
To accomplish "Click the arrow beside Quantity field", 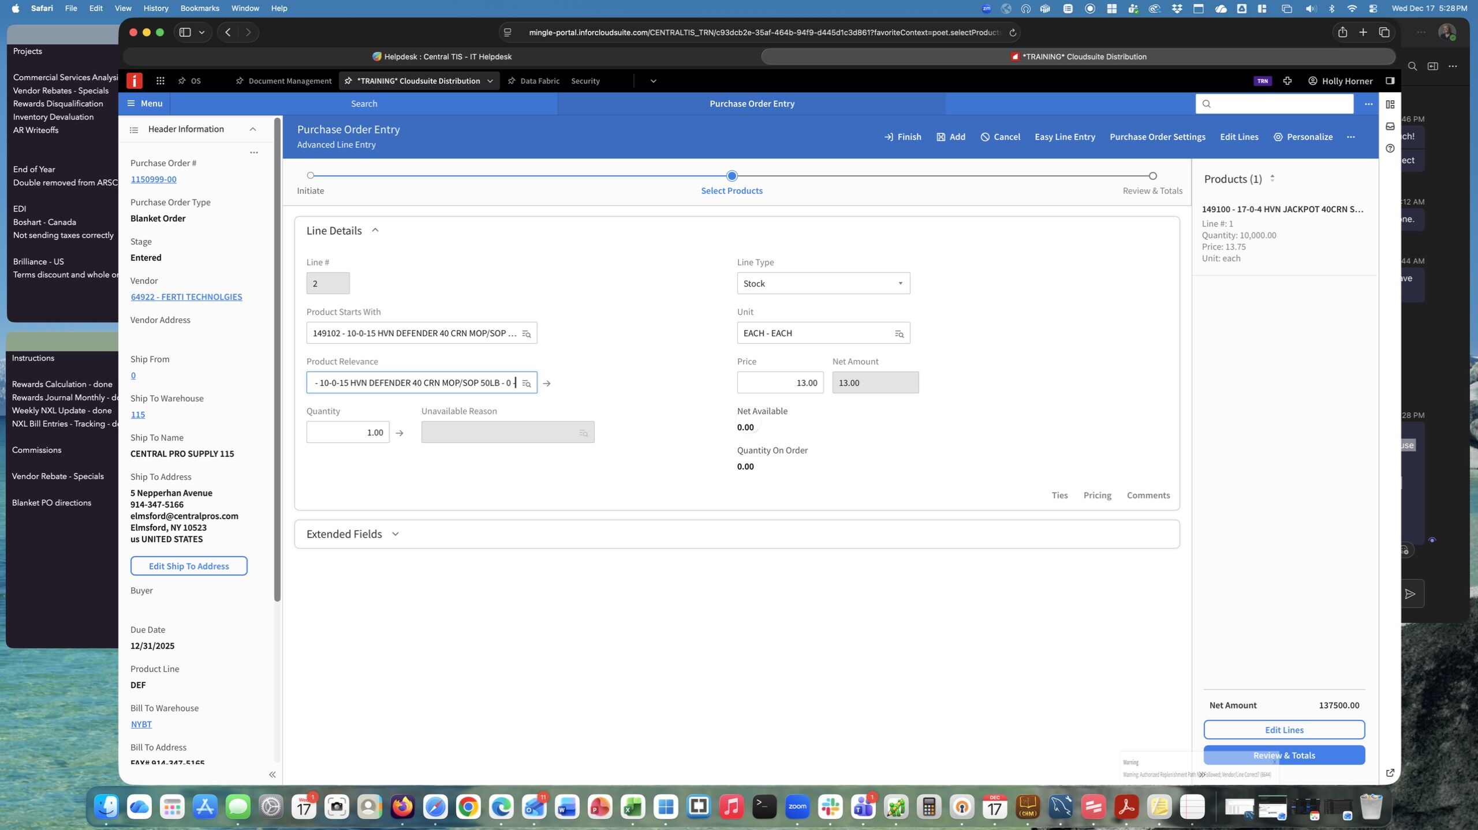I will (x=400, y=433).
